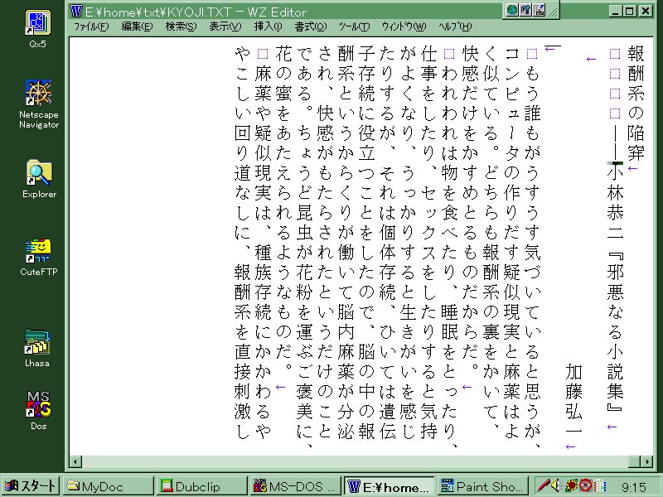Click the heading column 報酬系の陥穽
This screenshot has width=663, height=497.
[636, 103]
